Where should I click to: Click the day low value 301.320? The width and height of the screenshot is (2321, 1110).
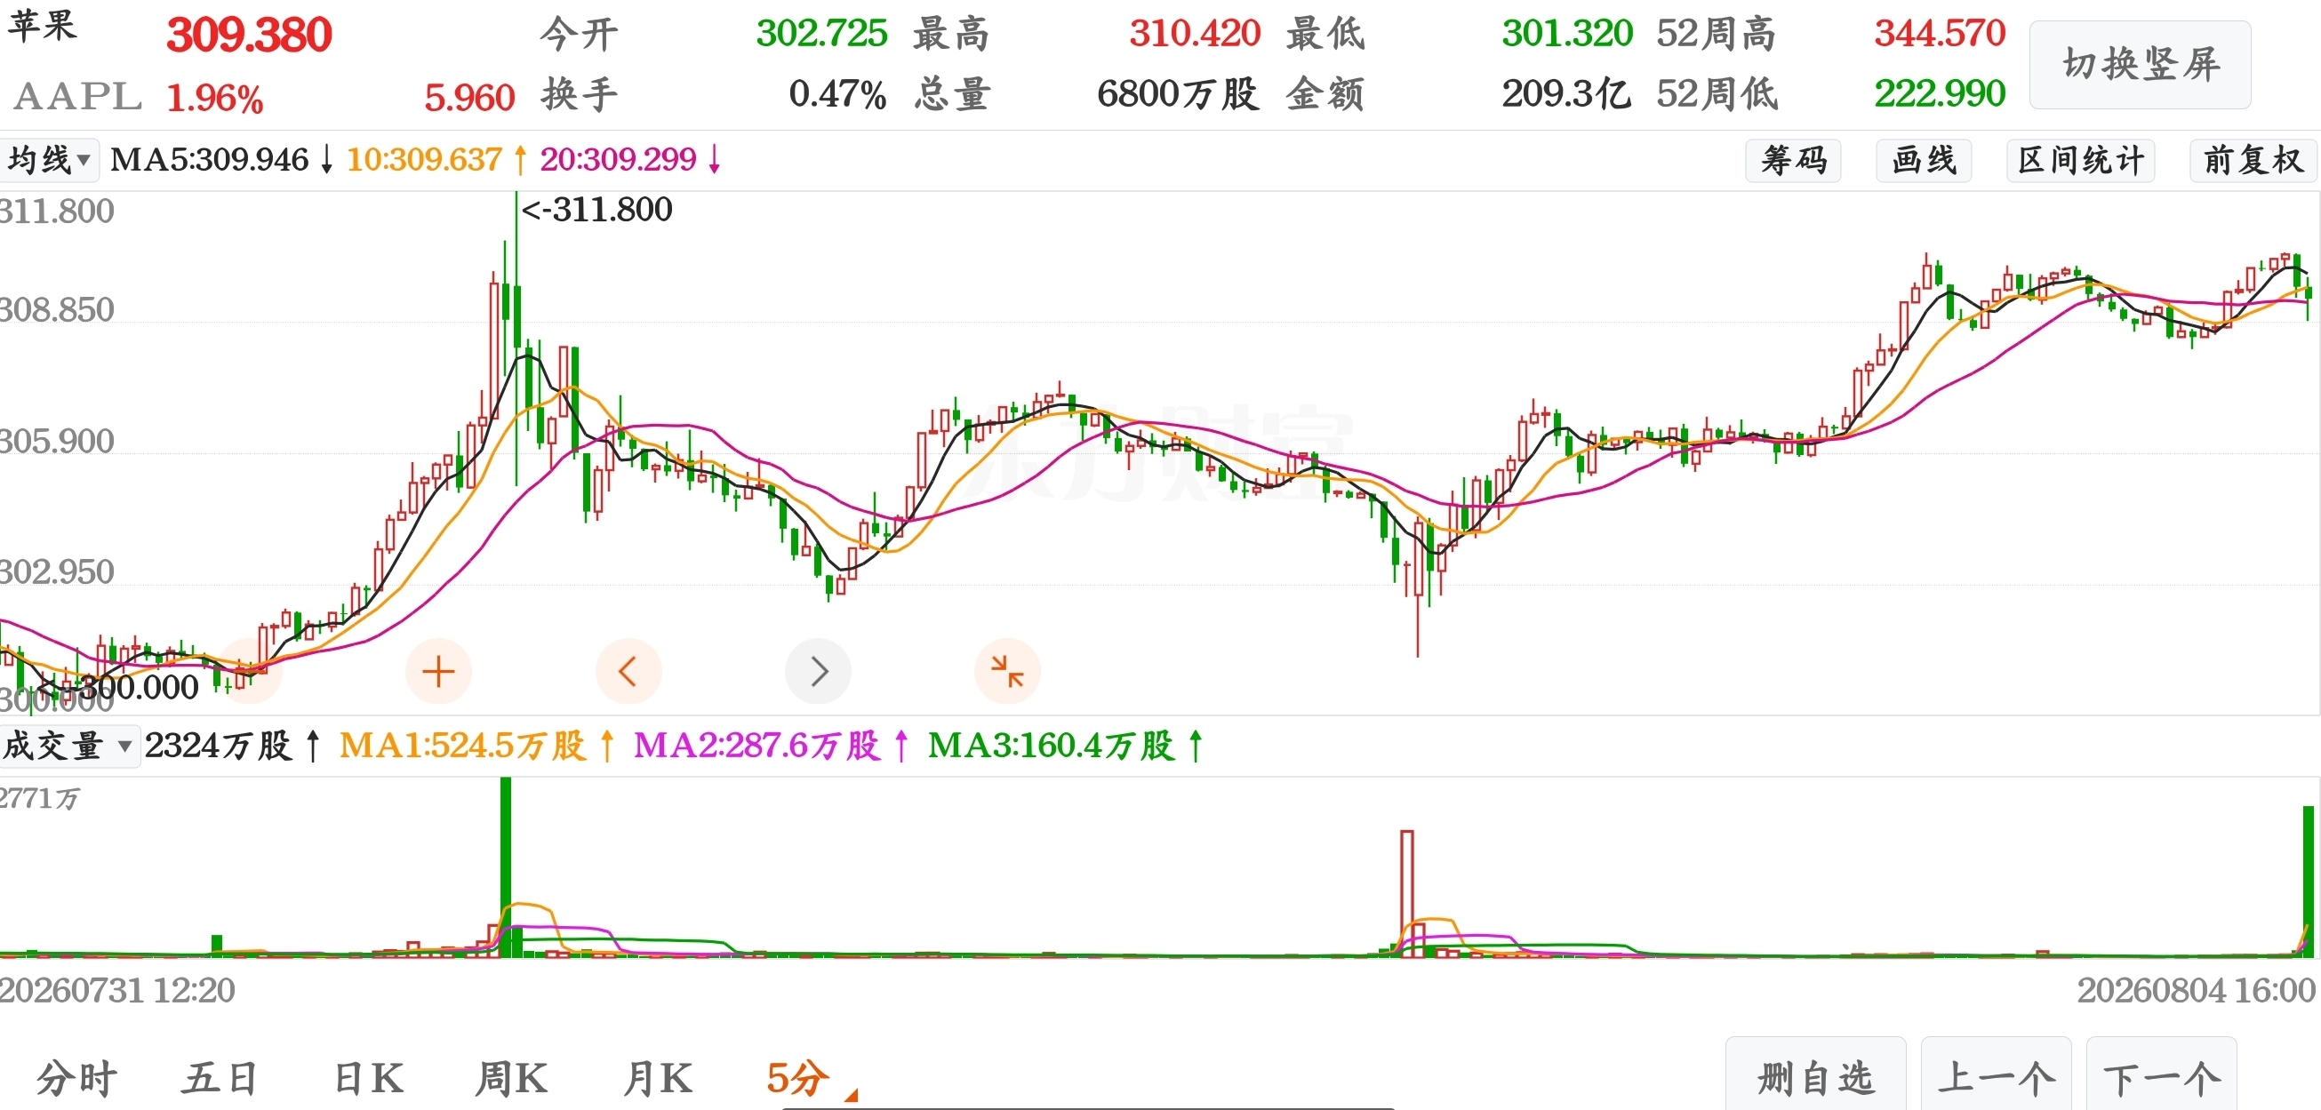(1567, 34)
